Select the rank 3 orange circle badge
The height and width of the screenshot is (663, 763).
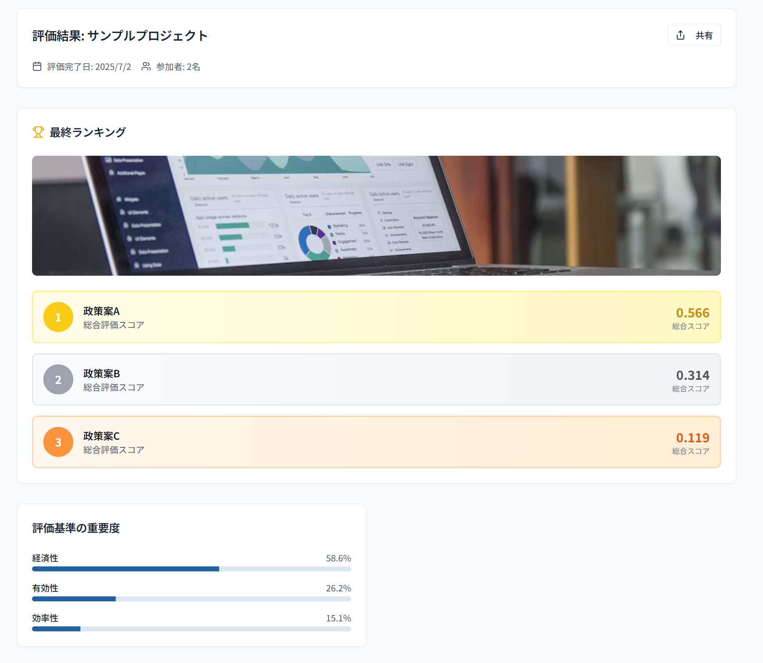(58, 442)
